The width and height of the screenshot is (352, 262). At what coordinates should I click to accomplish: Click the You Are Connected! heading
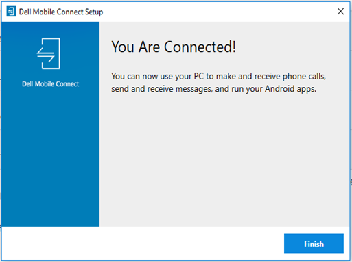tap(174, 47)
